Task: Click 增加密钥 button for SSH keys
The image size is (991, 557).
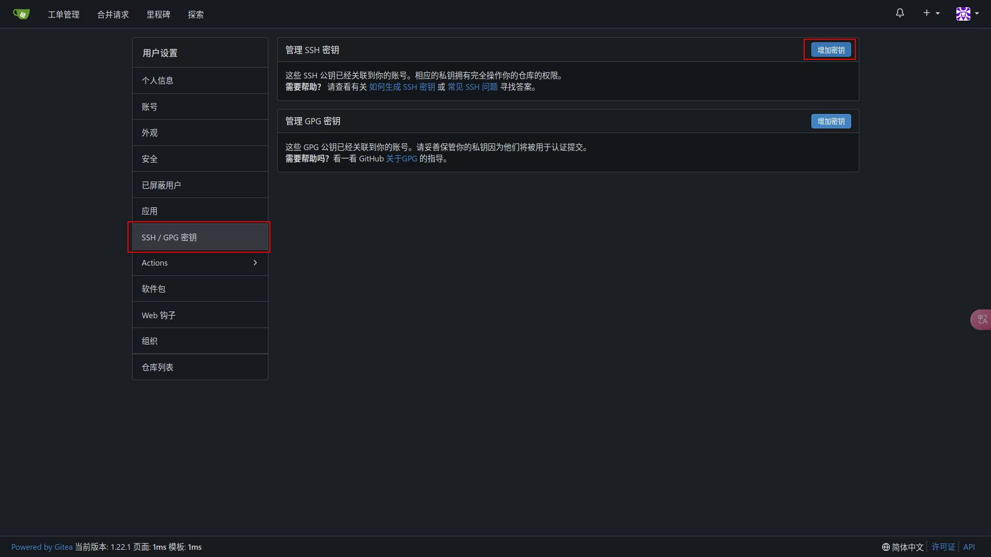Action: click(x=831, y=50)
